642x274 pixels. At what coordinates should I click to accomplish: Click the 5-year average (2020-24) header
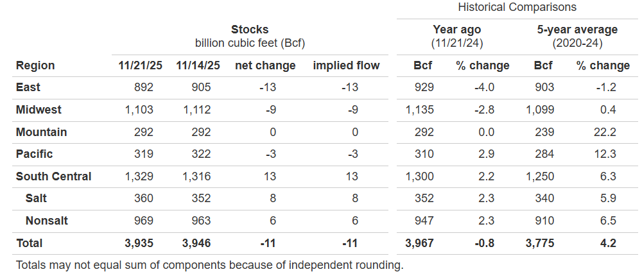coord(577,37)
